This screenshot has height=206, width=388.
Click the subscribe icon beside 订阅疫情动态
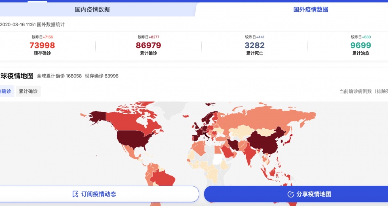75,194
